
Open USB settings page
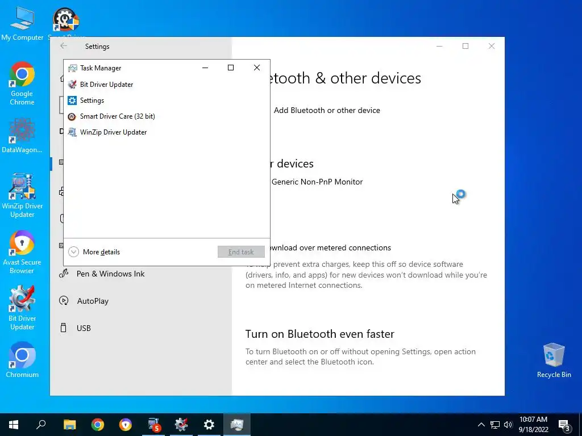84,328
